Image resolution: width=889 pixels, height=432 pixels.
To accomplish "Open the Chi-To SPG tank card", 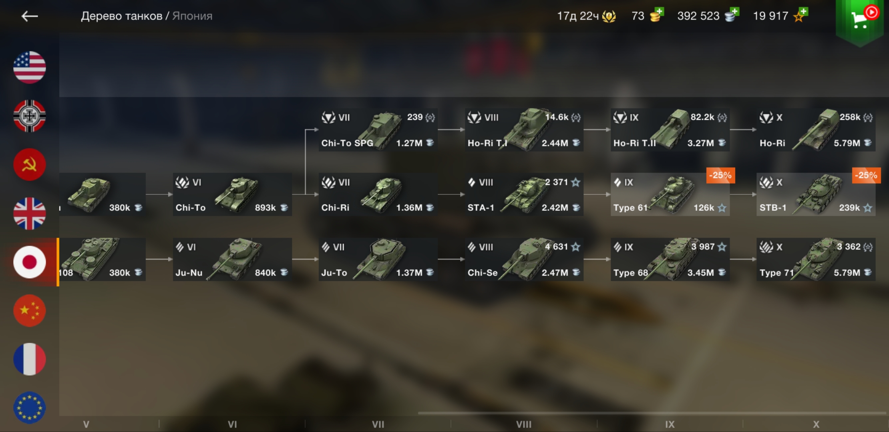I will (378, 130).
